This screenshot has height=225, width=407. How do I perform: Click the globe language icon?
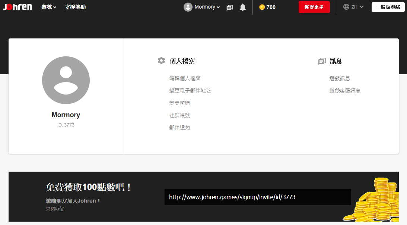tap(346, 7)
